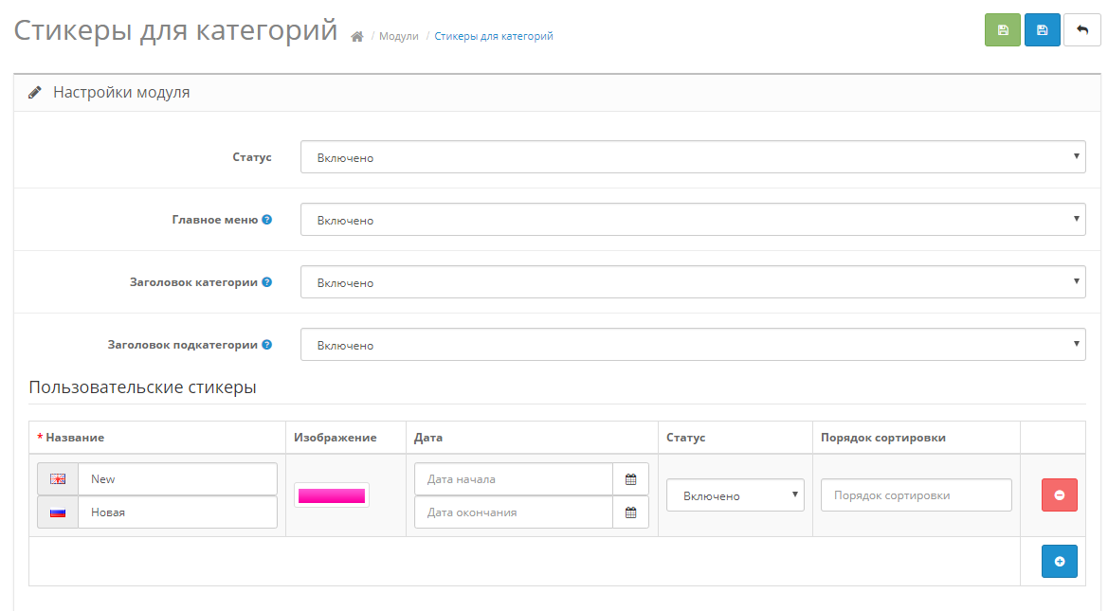Go to home via breadcrumb house icon
The height and width of the screenshot is (611, 1108).
(x=357, y=37)
